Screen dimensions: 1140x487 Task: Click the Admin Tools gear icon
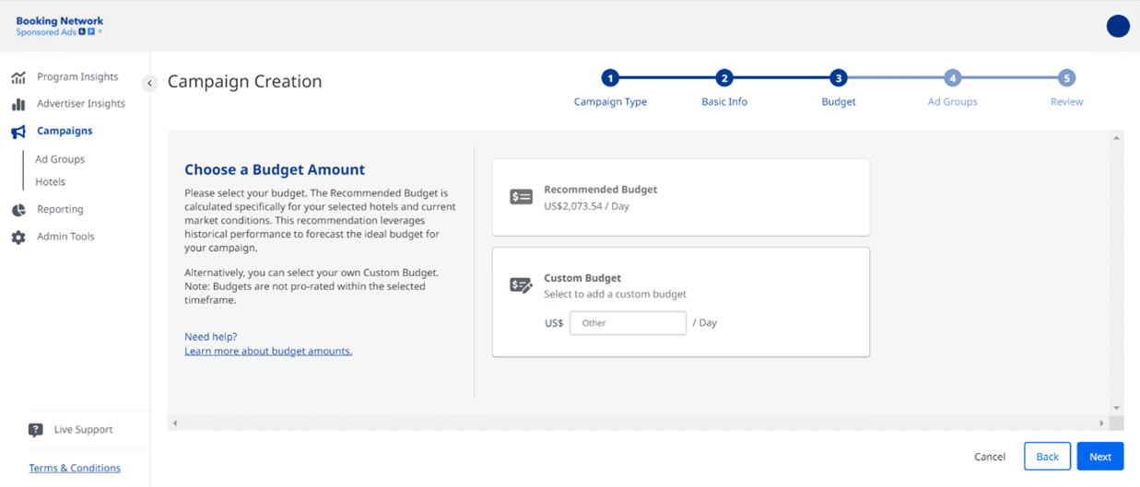[x=18, y=238]
